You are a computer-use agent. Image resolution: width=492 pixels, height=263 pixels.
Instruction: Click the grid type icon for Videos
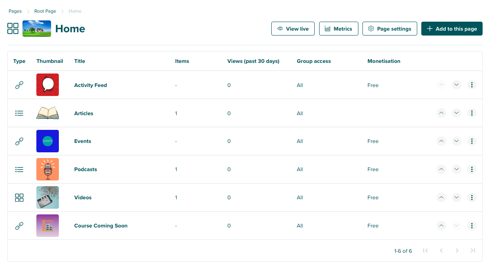point(19,198)
